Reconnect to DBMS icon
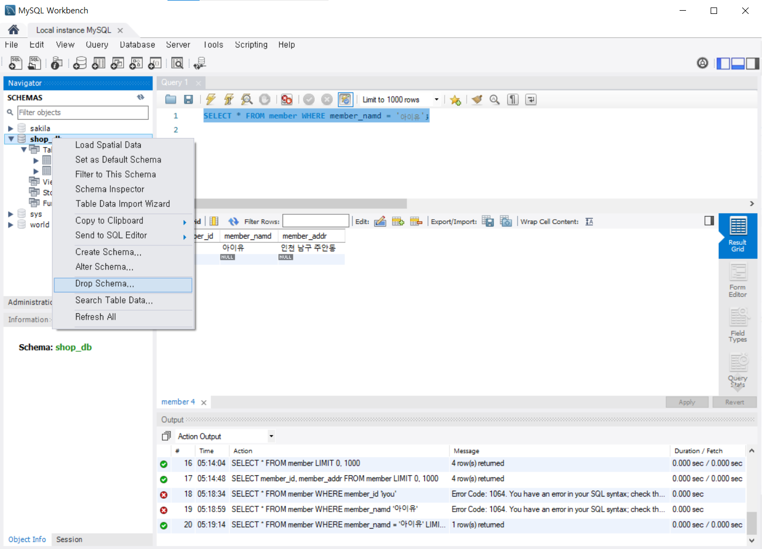Viewport: 762px width, 549px height. [x=200, y=63]
